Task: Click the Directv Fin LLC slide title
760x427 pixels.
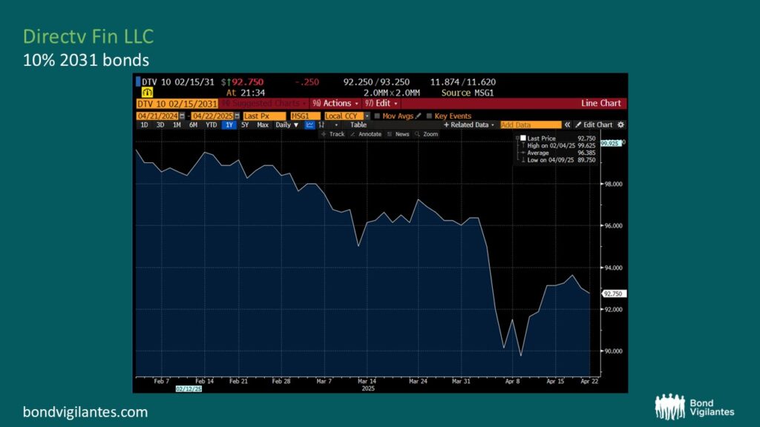Action: (x=88, y=36)
